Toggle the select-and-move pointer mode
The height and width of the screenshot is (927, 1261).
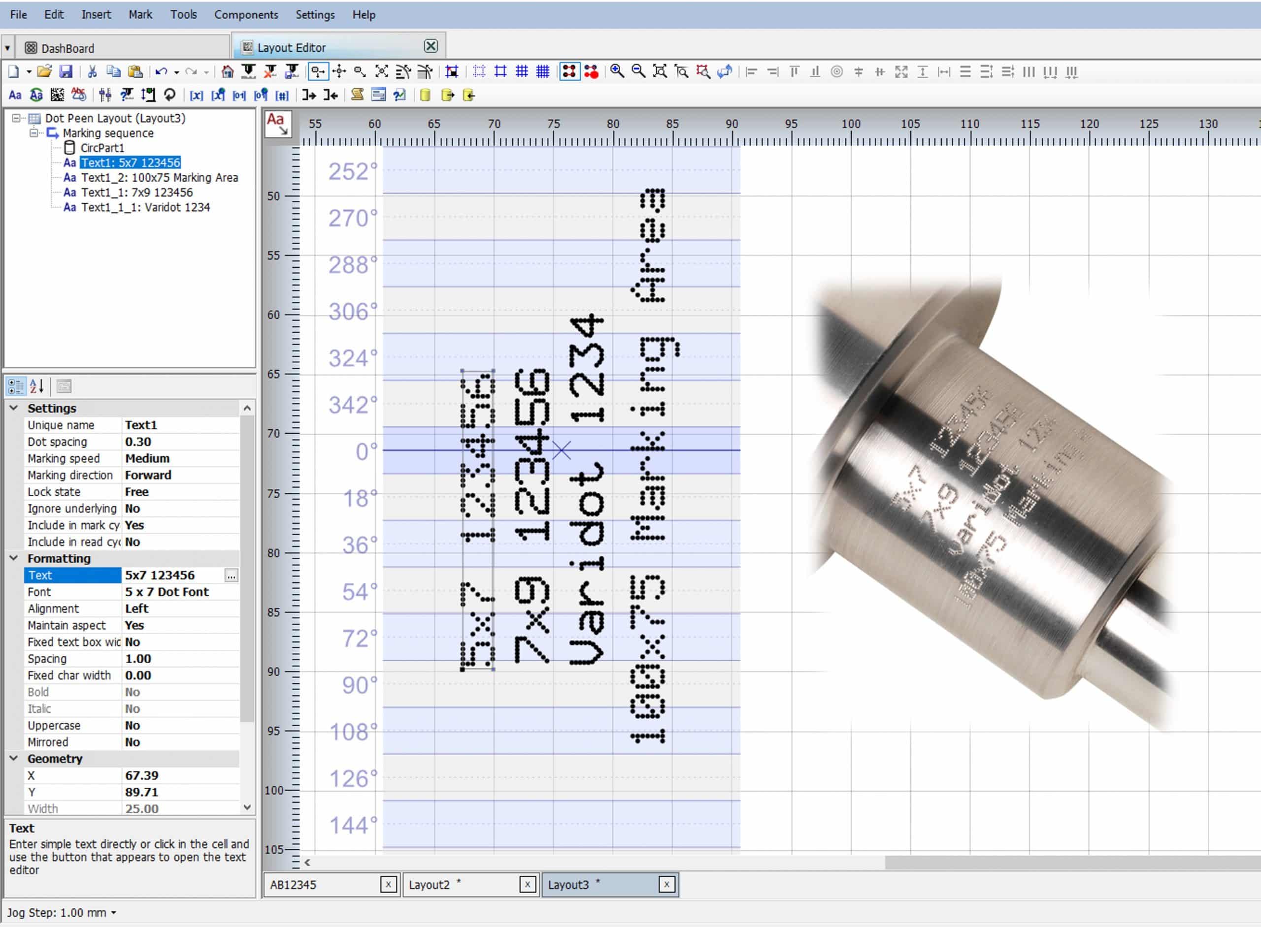[318, 71]
